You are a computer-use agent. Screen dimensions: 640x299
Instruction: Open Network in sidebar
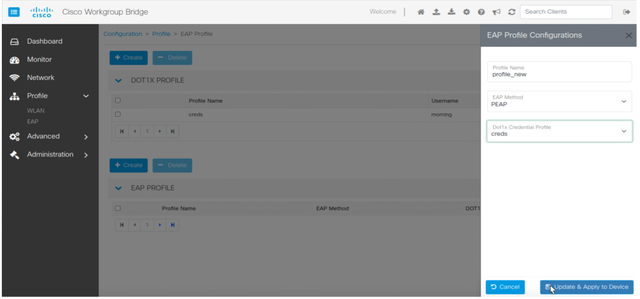[41, 77]
